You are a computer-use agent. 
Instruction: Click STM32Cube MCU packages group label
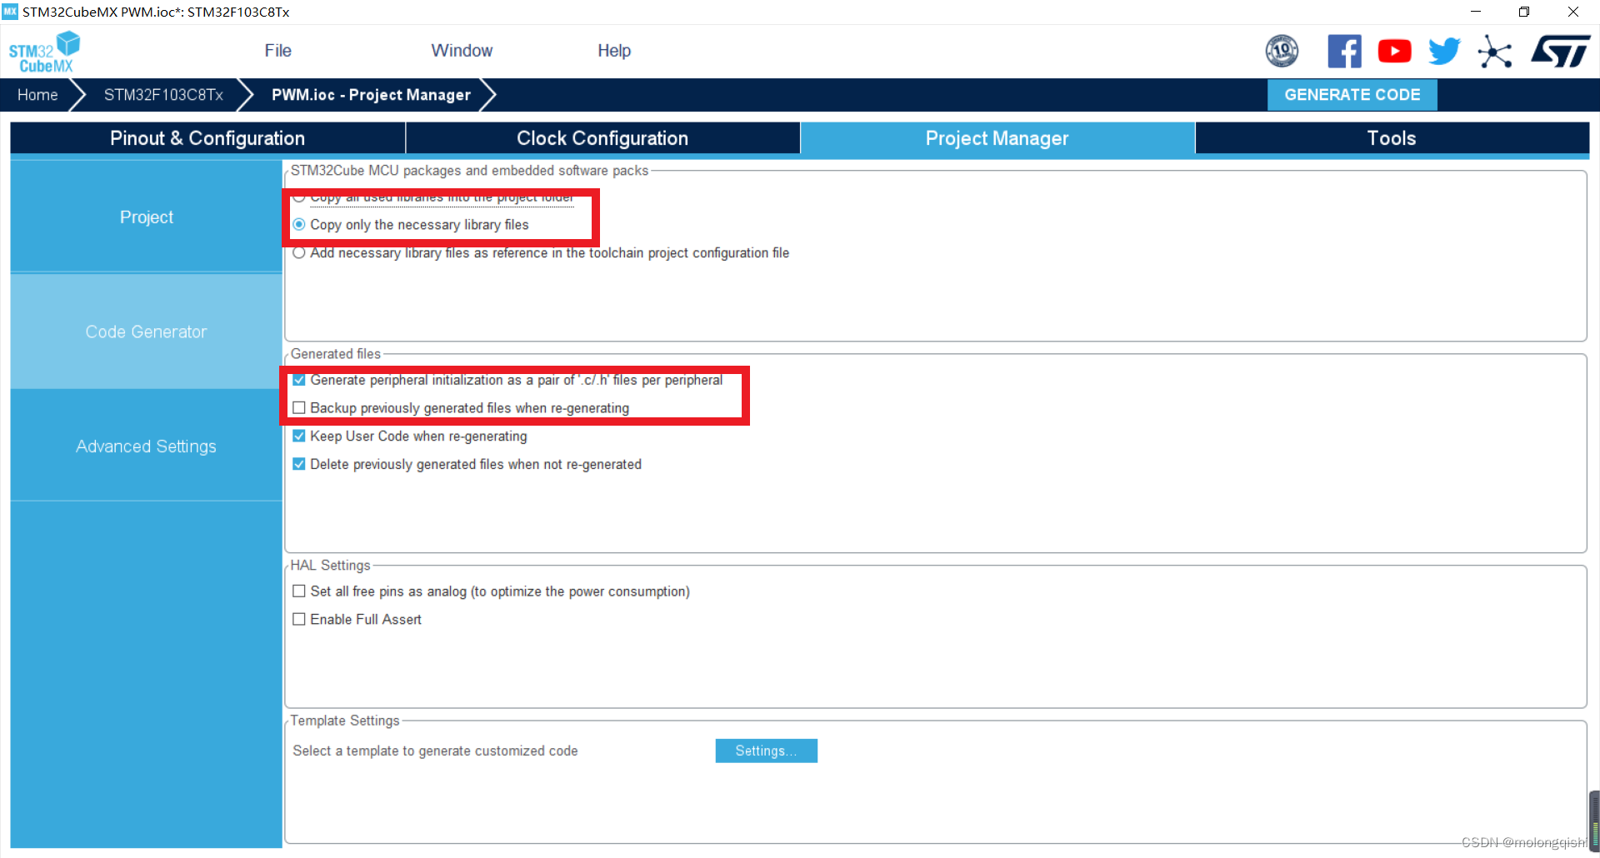(x=469, y=170)
